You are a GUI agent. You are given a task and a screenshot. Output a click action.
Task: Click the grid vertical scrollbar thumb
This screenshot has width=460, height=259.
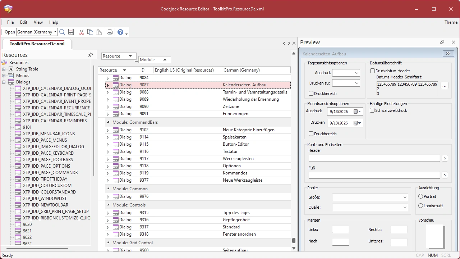(x=294, y=240)
